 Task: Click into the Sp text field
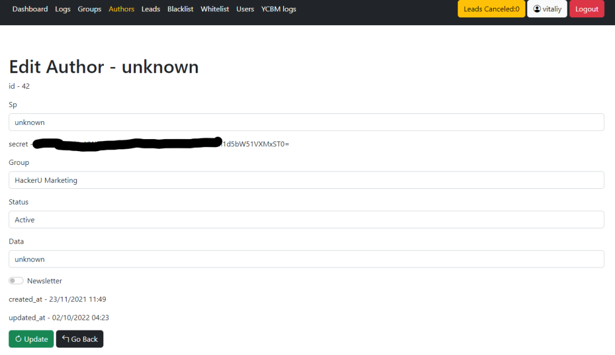click(x=306, y=122)
